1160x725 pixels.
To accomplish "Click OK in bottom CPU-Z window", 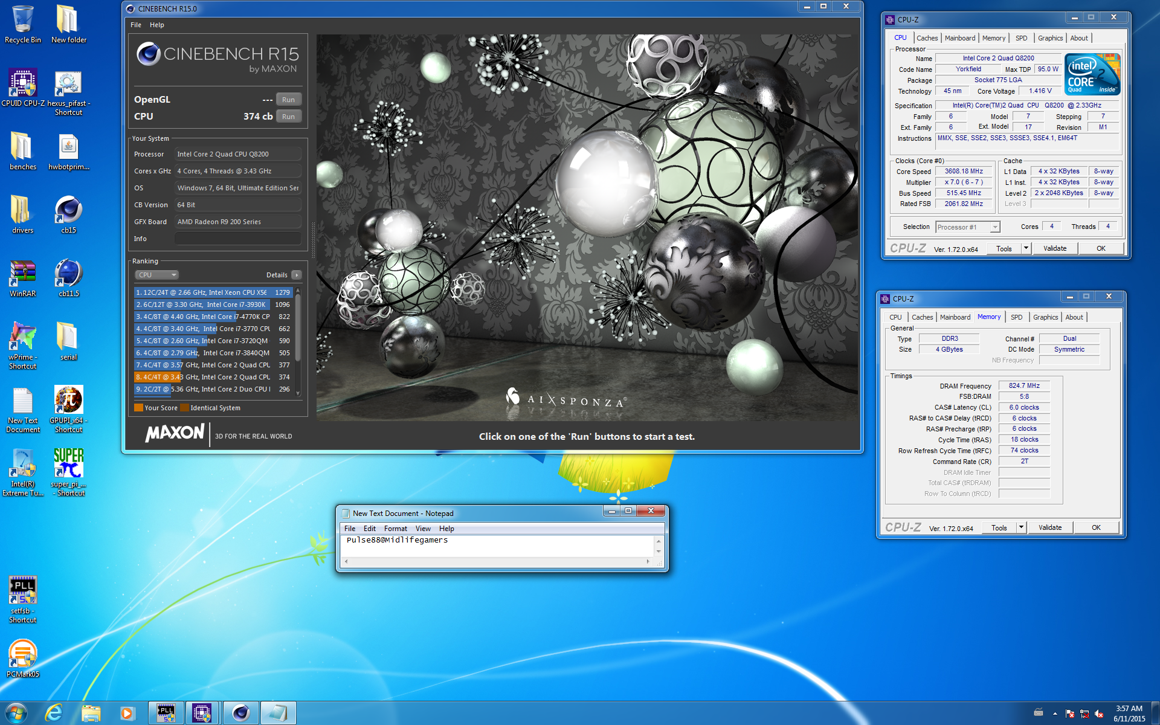I will 1096,527.
